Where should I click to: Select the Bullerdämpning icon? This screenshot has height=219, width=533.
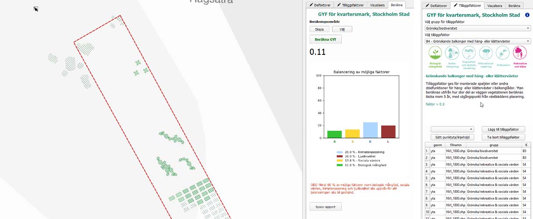tap(452, 54)
